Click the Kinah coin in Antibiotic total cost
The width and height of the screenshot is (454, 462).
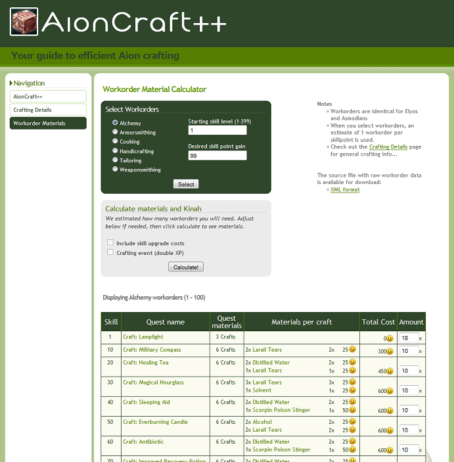(390, 450)
